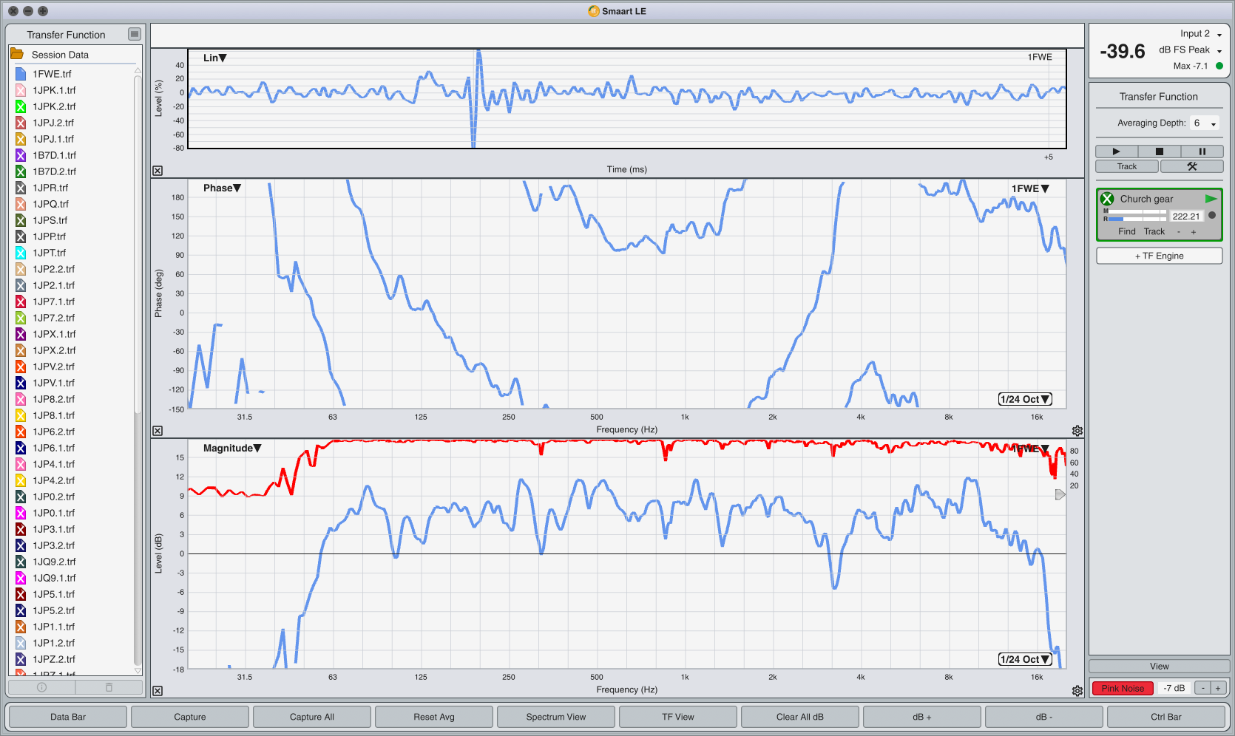Toggle visibility of 1JPV.1.trf trace
The height and width of the screenshot is (736, 1235).
point(21,383)
